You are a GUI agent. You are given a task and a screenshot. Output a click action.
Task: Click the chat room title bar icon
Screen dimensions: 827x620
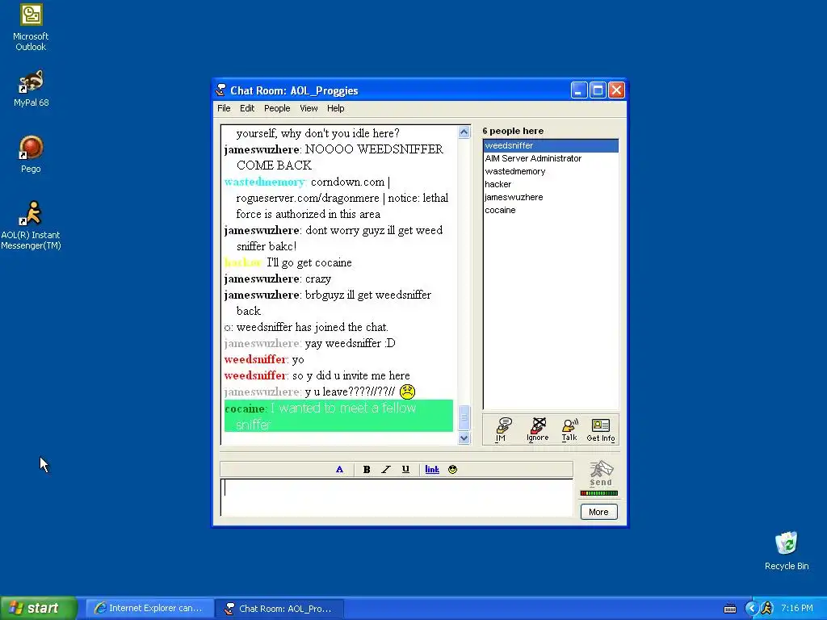click(x=221, y=90)
